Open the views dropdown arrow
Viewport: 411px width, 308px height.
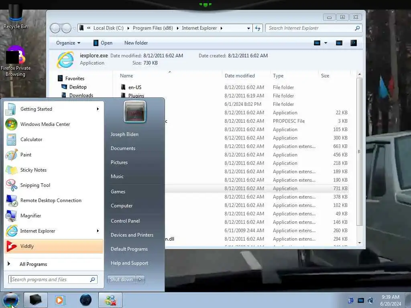click(326, 43)
